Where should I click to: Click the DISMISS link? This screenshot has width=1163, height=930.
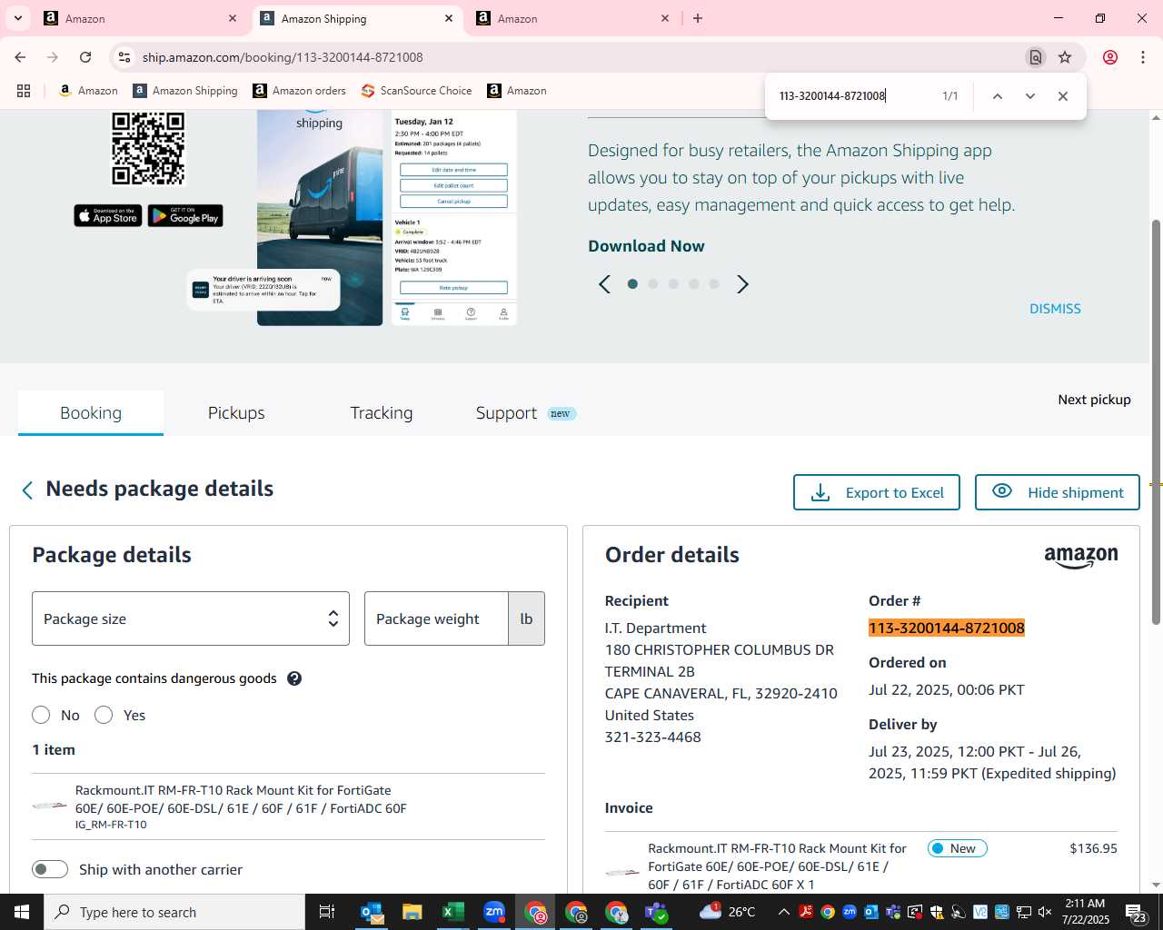1055,309
